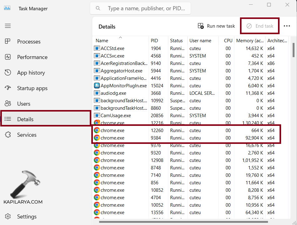Screen dimensions: 297x225
Task: Click the Startup apps gauge icon
Action: click(x=8, y=88)
